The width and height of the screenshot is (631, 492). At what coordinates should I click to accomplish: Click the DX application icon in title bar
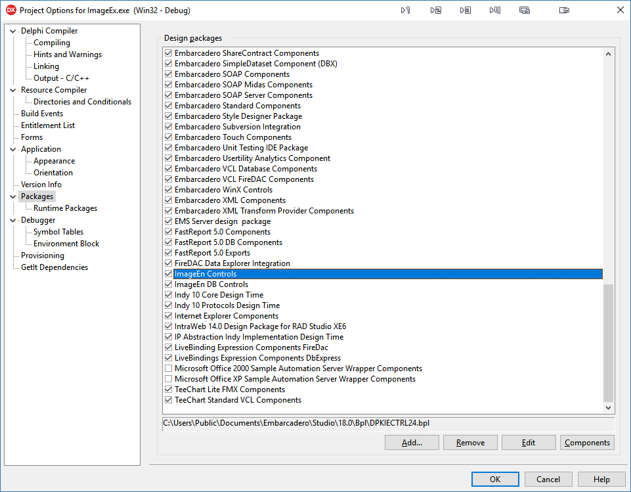coord(11,10)
